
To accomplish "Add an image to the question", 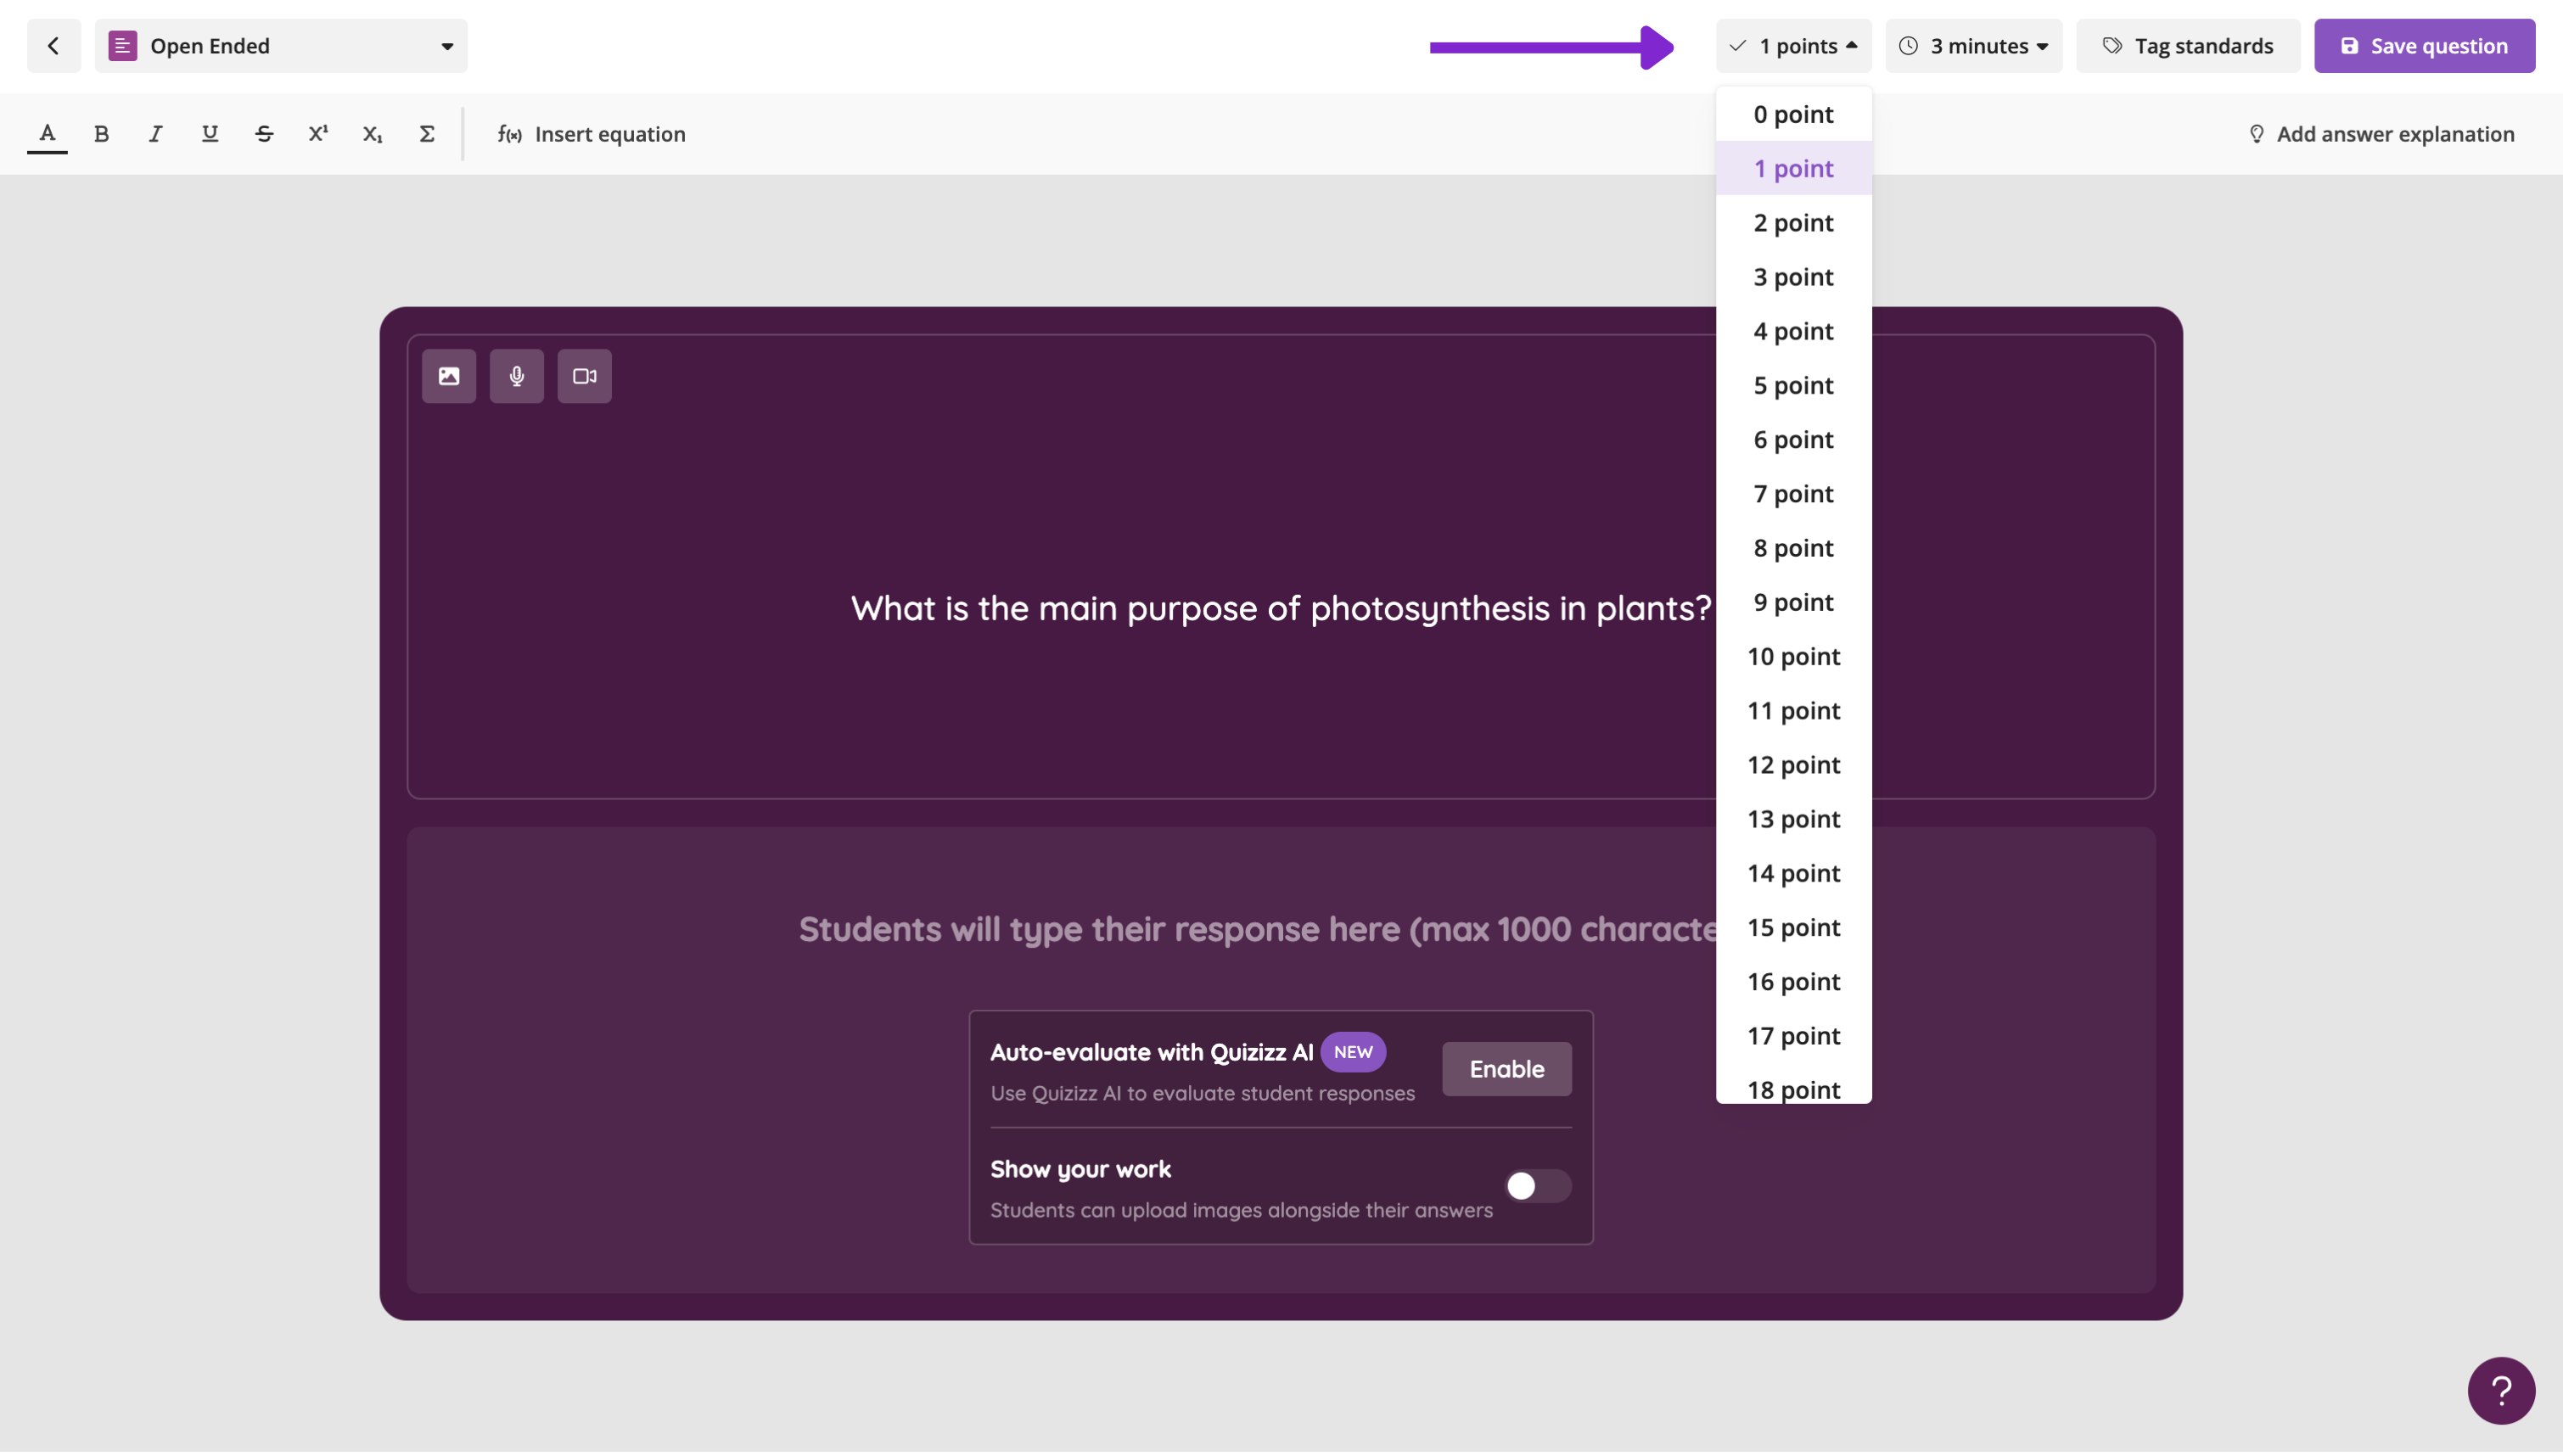I will coord(449,376).
